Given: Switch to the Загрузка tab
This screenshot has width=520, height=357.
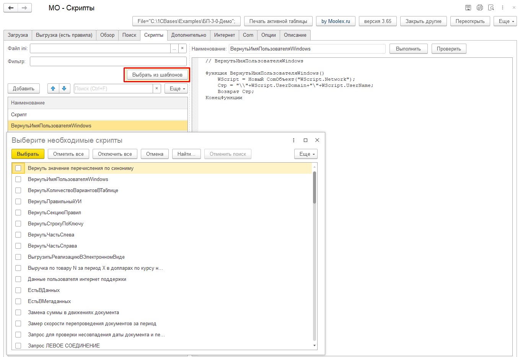Looking at the screenshot, I should pyautogui.click(x=18, y=35).
